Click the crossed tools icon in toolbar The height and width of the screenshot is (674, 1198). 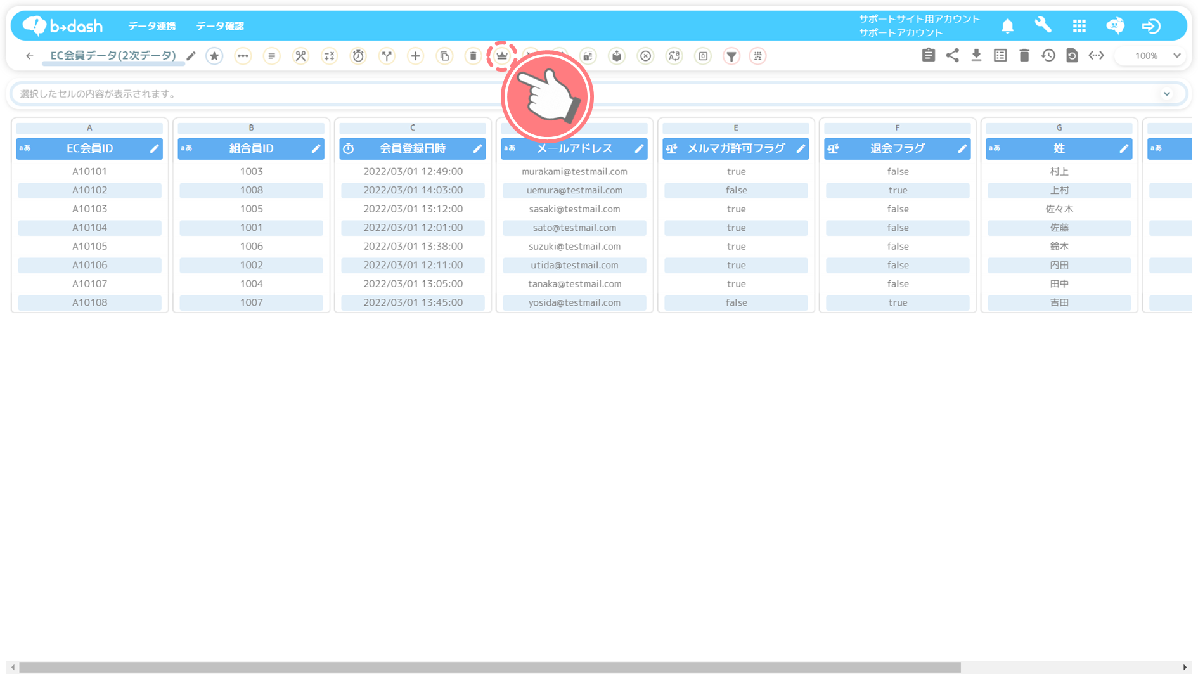[300, 56]
